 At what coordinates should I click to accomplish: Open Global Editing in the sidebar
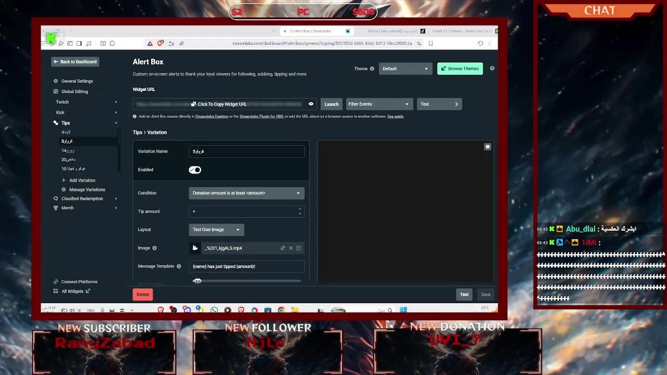pos(75,92)
